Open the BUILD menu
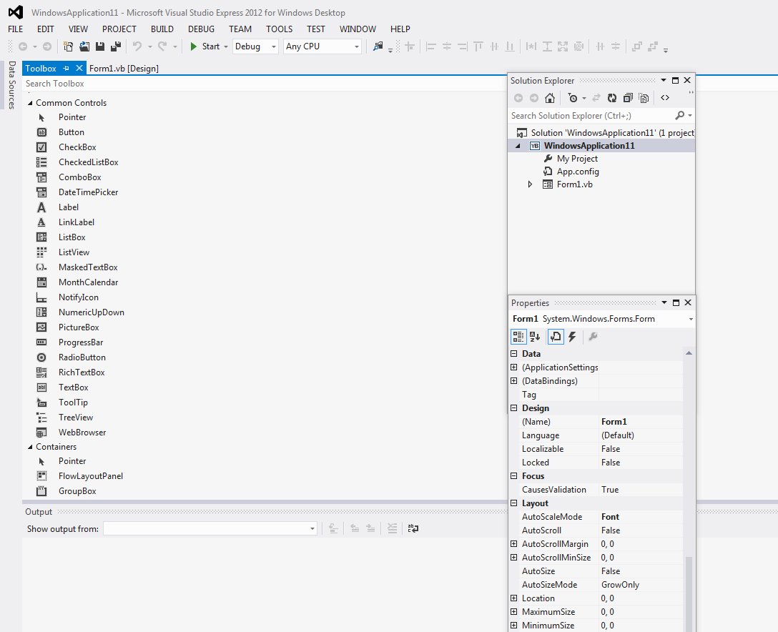Viewport: 778px width, 632px height. [x=162, y=29]
